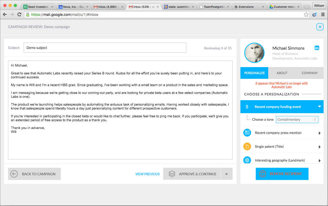Click APPROVE & CONTINUE button
Image resolution: width=328 pixels, height=206 pixels.
[192, 174]
